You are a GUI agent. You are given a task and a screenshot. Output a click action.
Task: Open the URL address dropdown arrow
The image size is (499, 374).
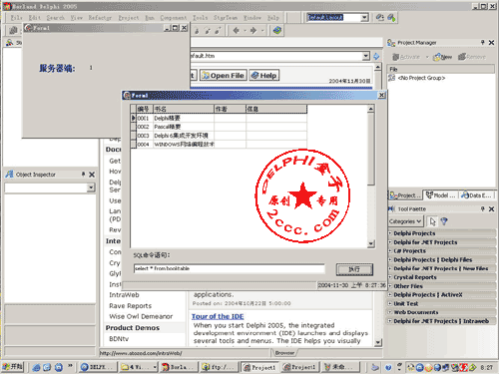tap(365, 56)
